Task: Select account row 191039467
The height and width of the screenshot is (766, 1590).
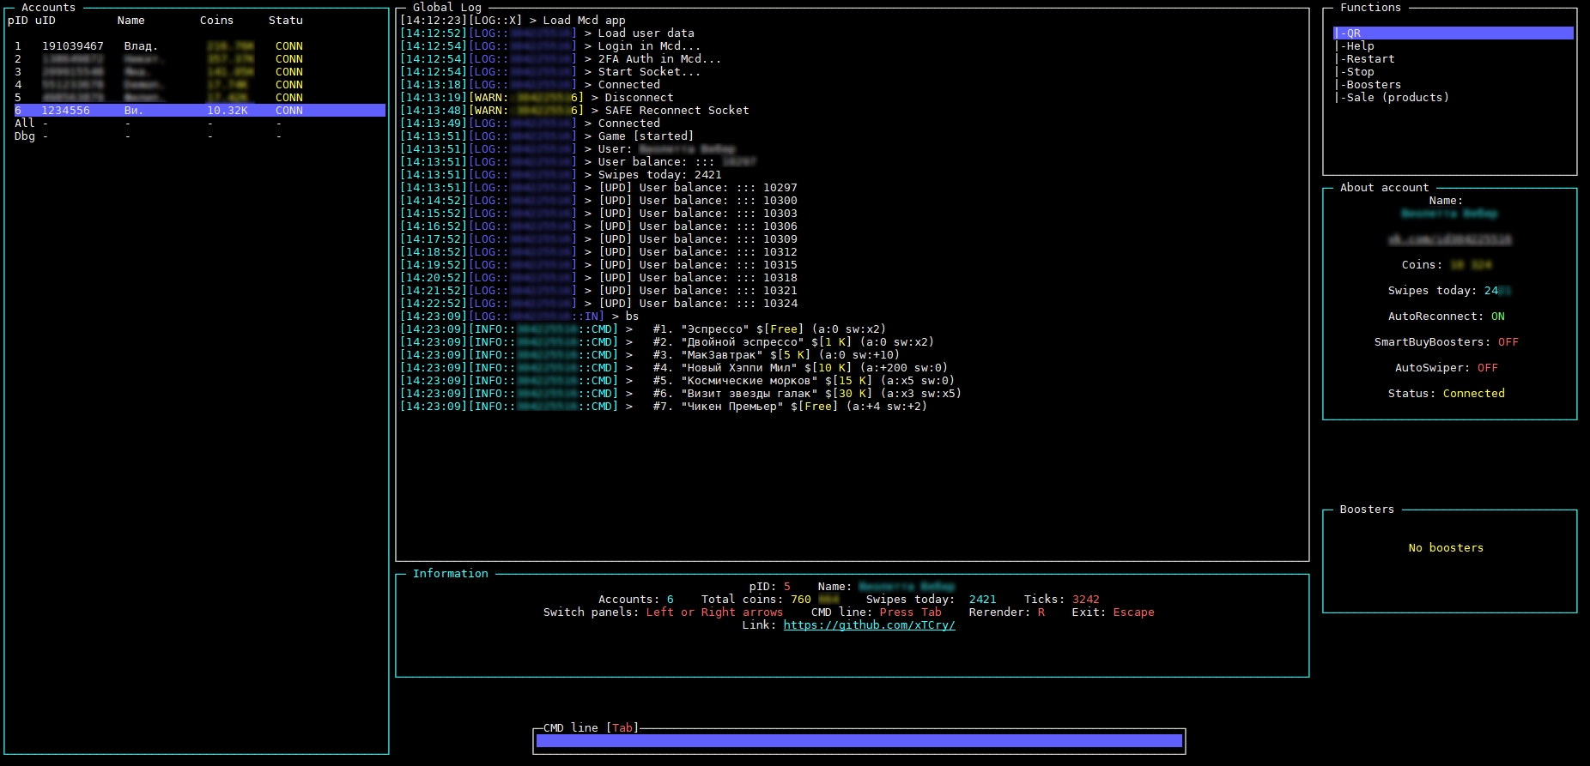Action: tap(199, 46)
